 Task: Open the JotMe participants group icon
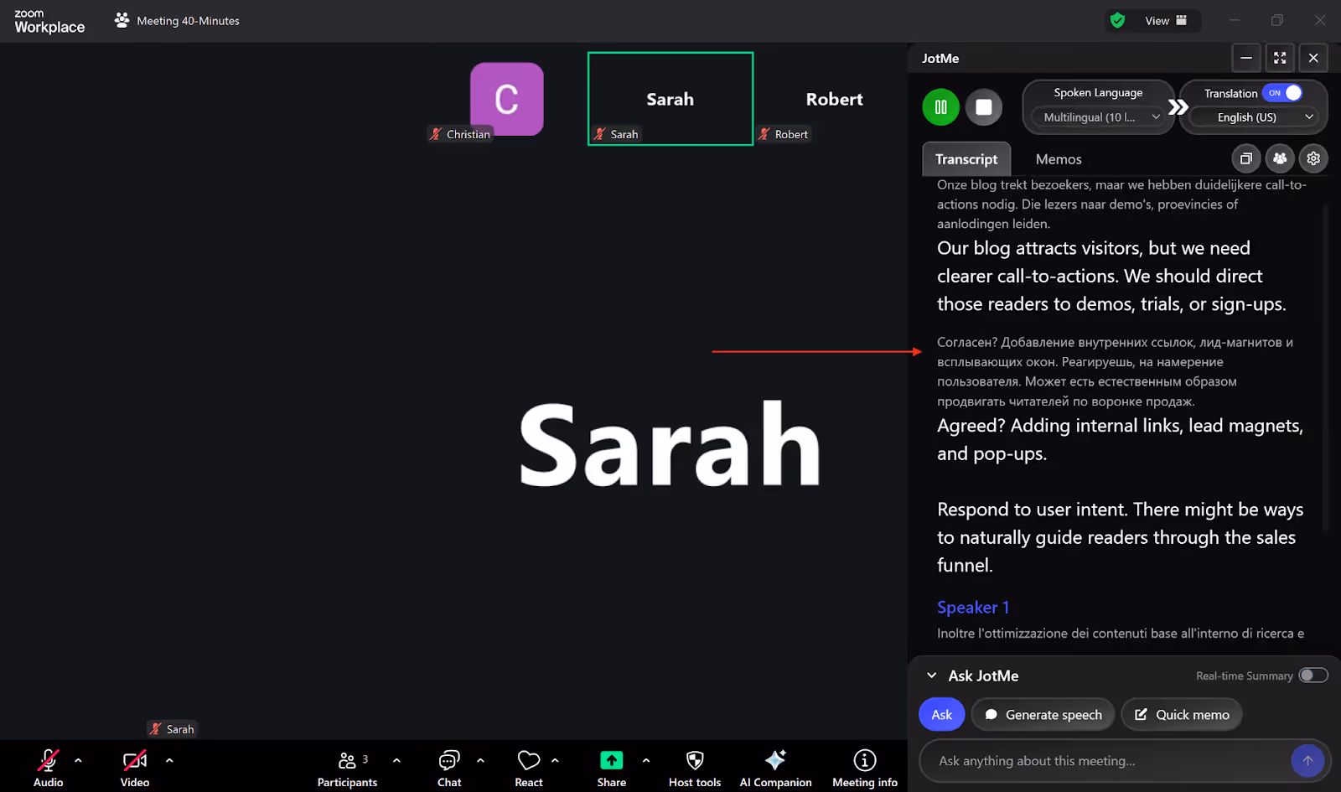1280,158
